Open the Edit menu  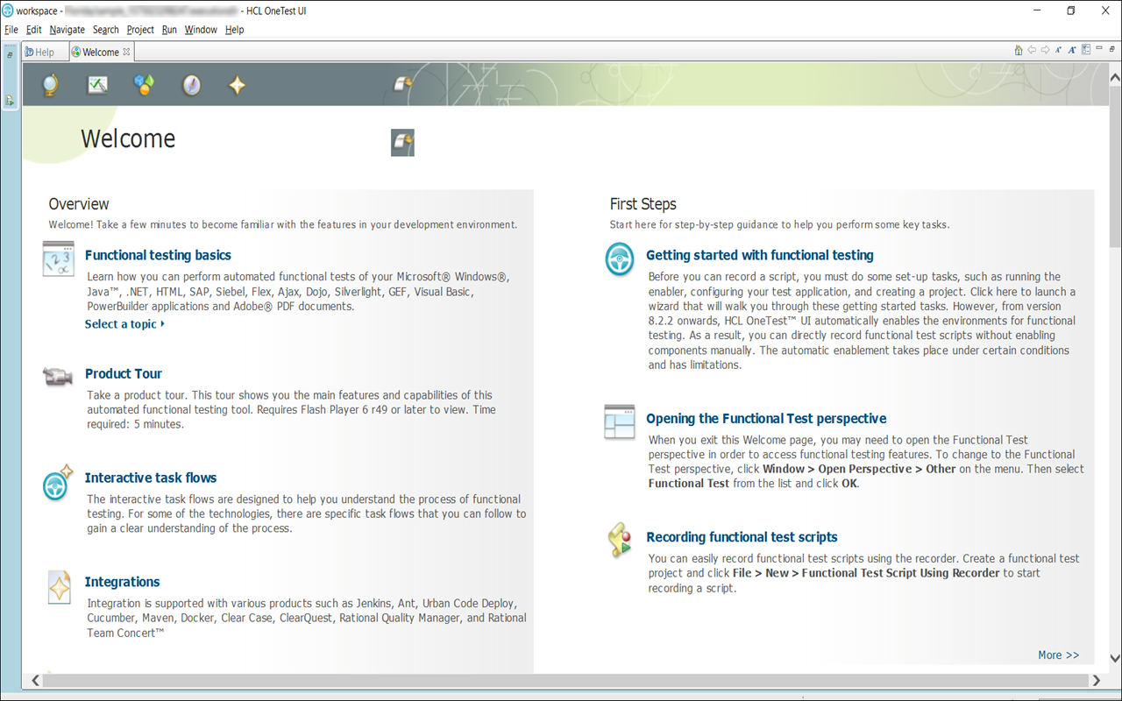click(x=34, y=30)
